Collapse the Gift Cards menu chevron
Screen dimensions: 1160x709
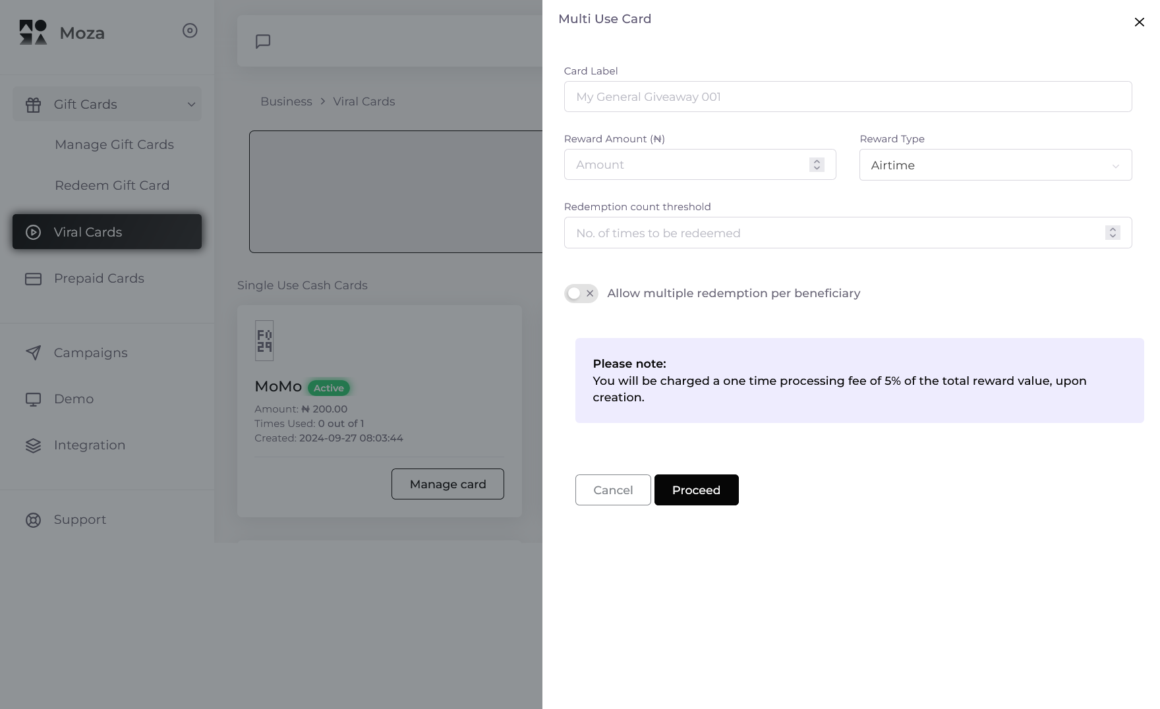[191, 104]
